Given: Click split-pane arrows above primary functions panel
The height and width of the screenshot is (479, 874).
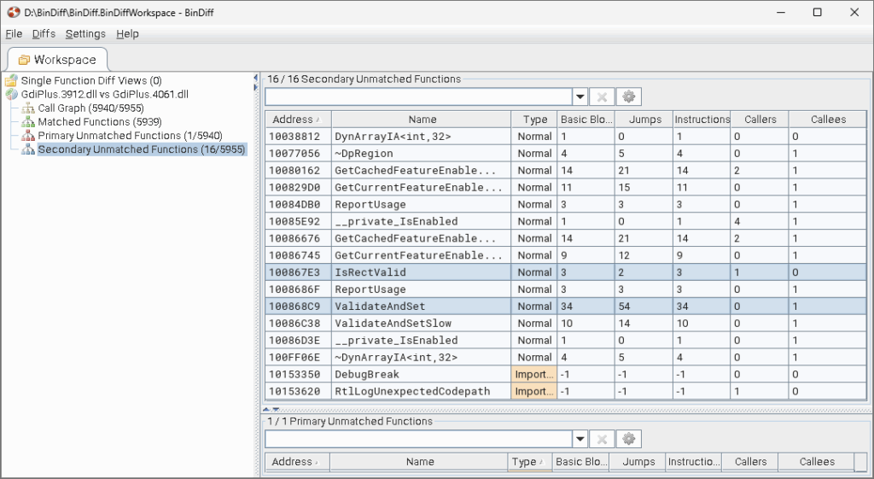Looking at the screenshot, I should coord(271,410).
